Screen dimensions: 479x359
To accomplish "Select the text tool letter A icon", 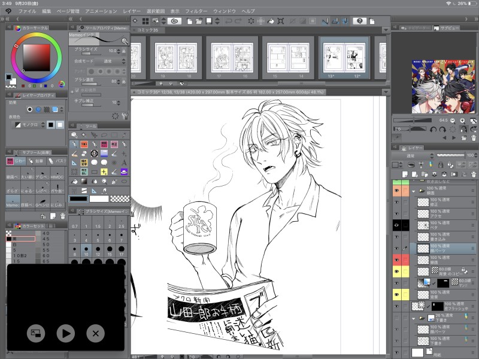I will click(124, 162).
